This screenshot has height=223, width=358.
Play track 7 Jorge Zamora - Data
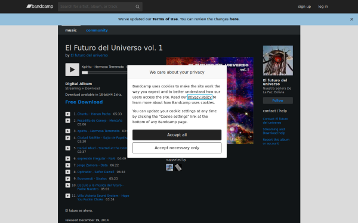point(68,165)
